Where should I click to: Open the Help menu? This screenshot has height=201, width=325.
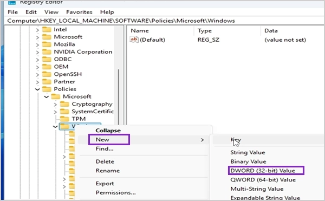coord(107,12)
